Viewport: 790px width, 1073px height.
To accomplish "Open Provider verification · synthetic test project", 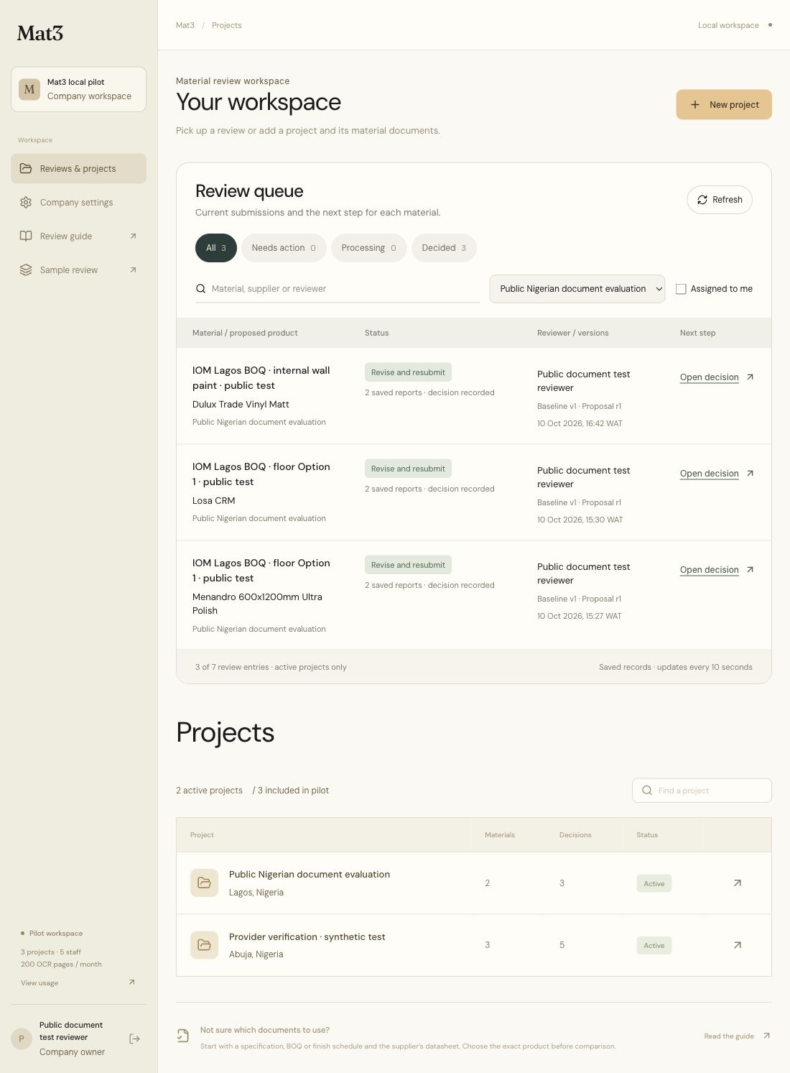I will point(307,936).
